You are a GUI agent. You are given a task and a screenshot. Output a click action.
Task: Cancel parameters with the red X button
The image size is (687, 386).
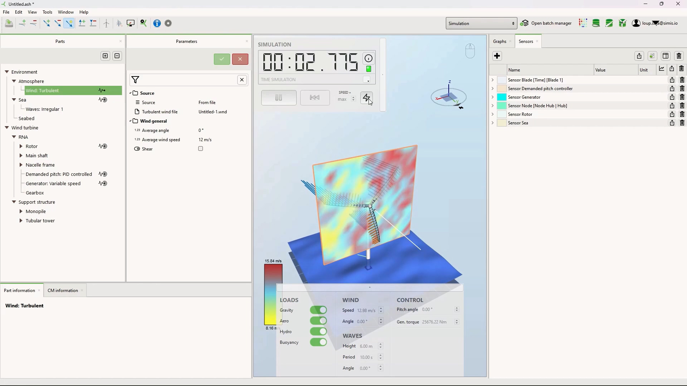tap(240, 59)
